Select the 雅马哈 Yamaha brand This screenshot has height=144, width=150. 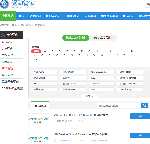tap(73, 84)
